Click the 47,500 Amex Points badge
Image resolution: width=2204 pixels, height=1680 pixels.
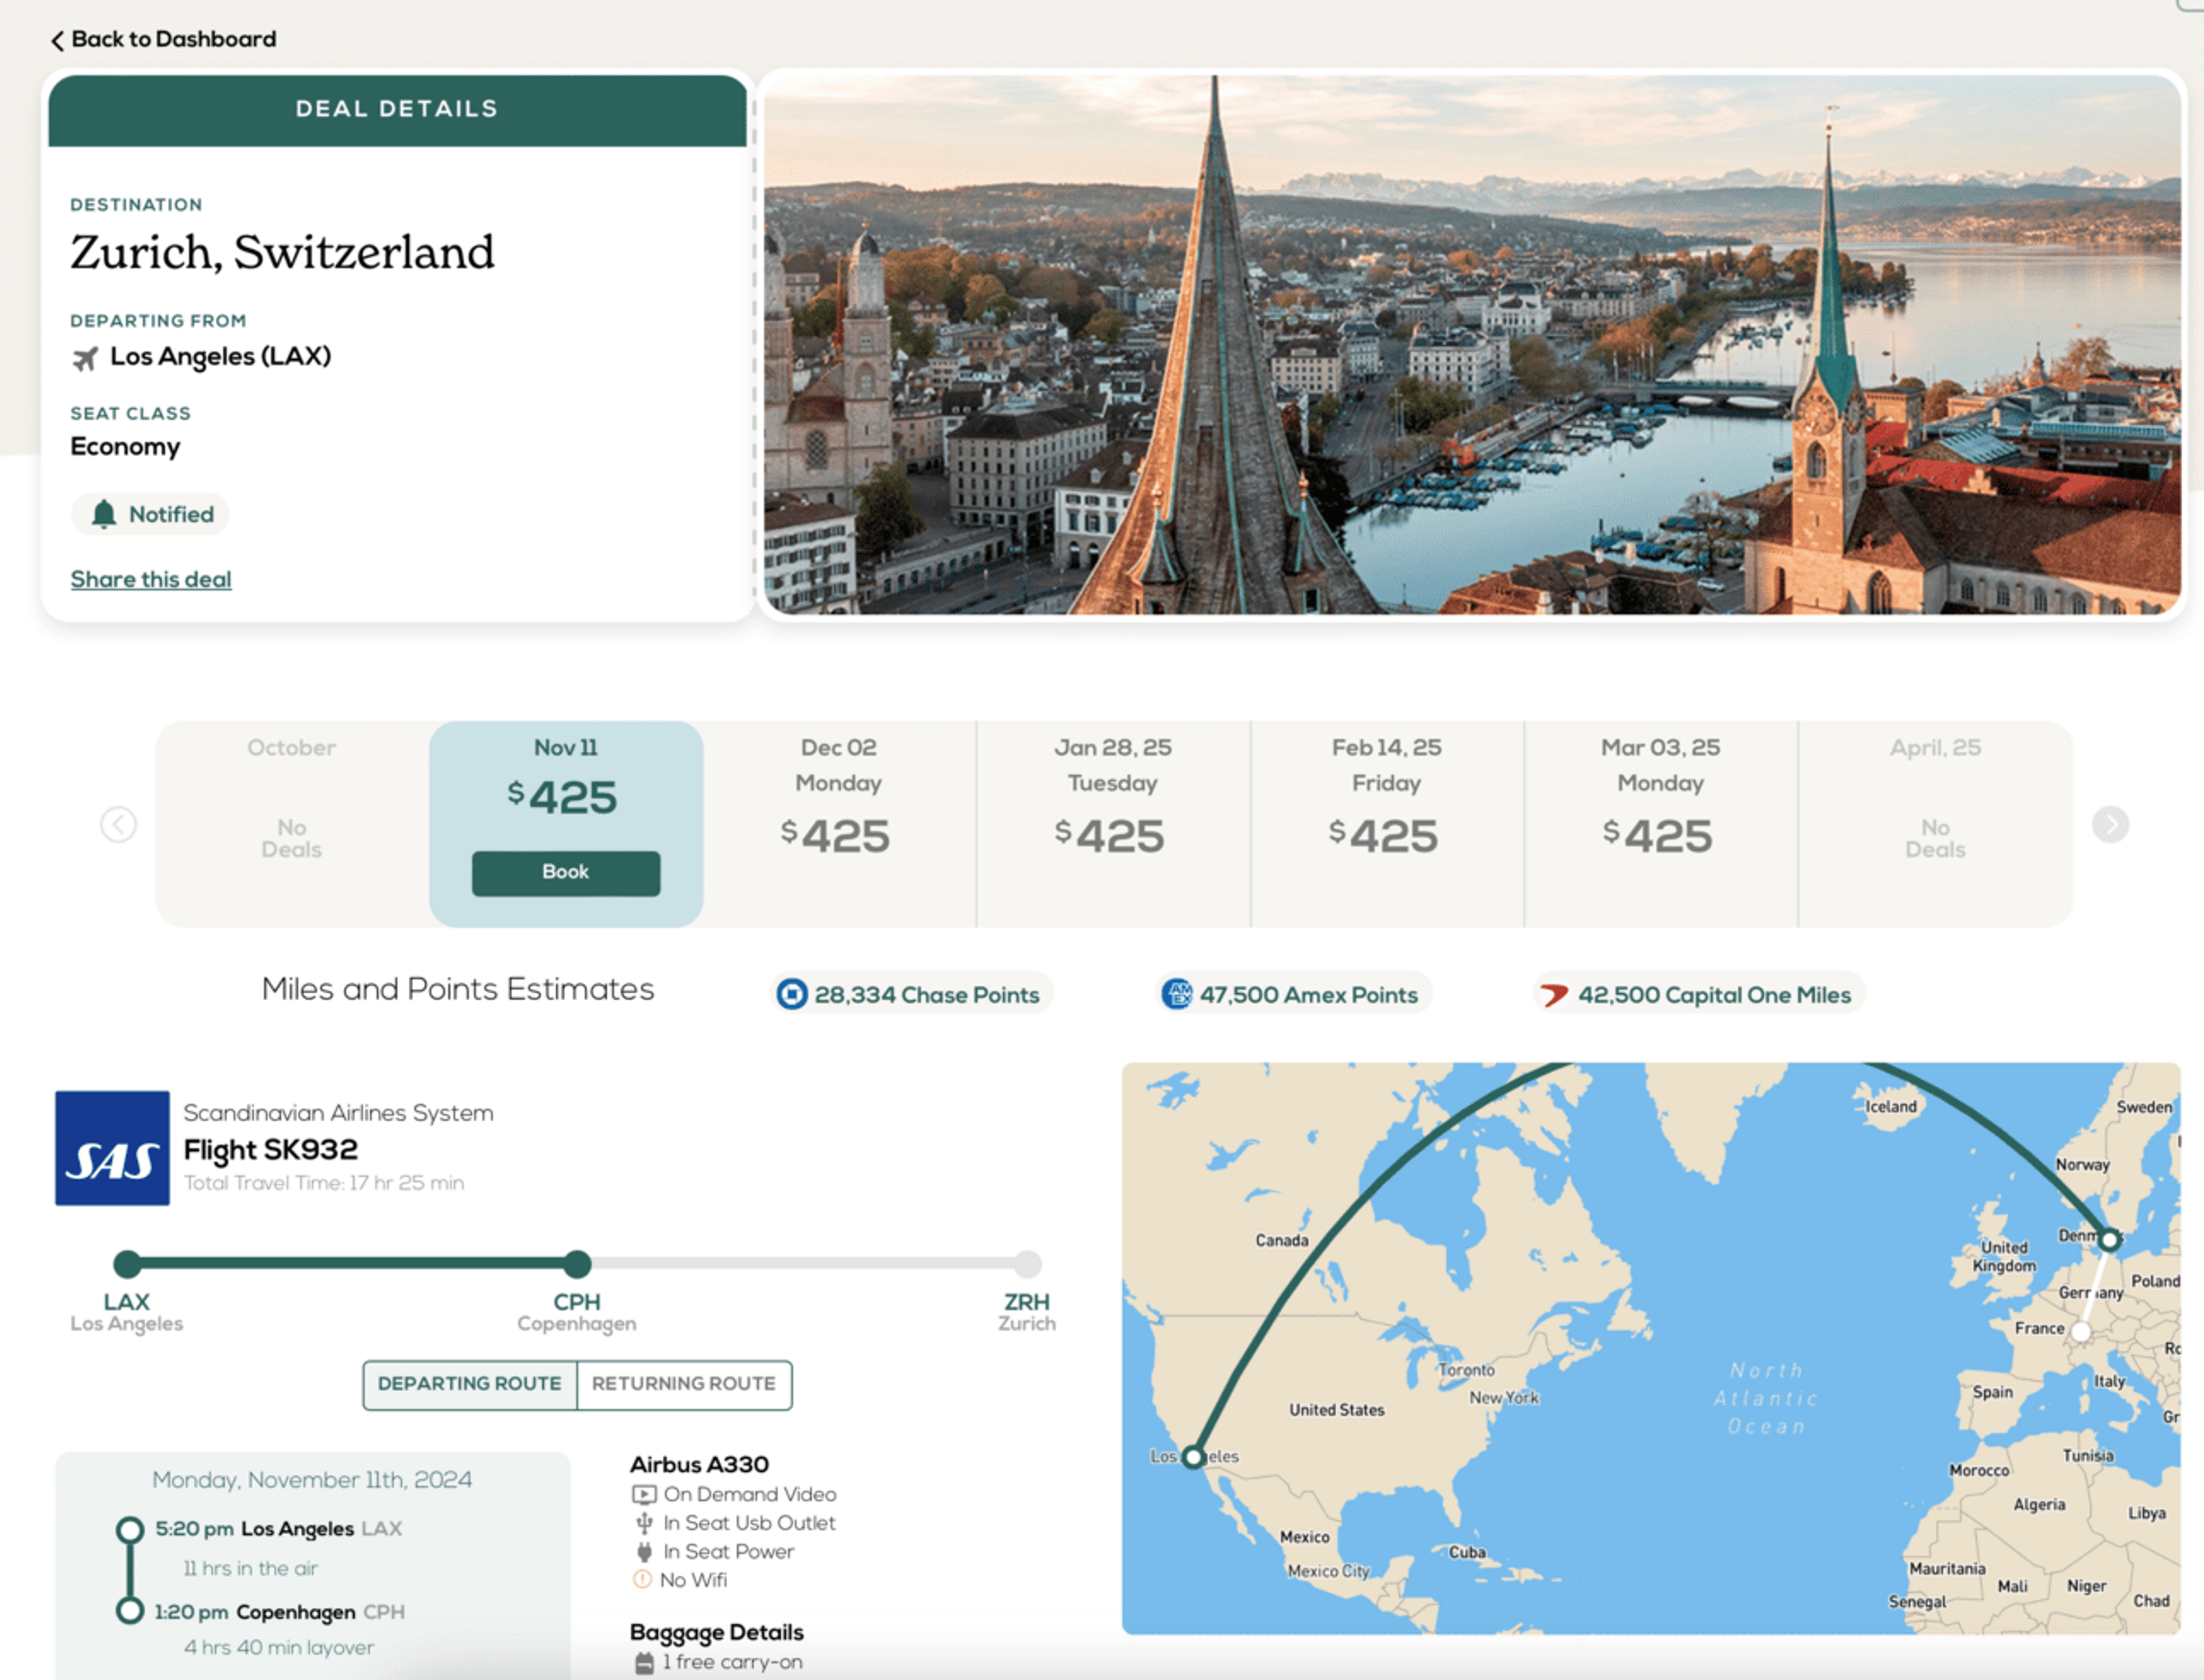pyautogui.click(x=1295, y=994)
